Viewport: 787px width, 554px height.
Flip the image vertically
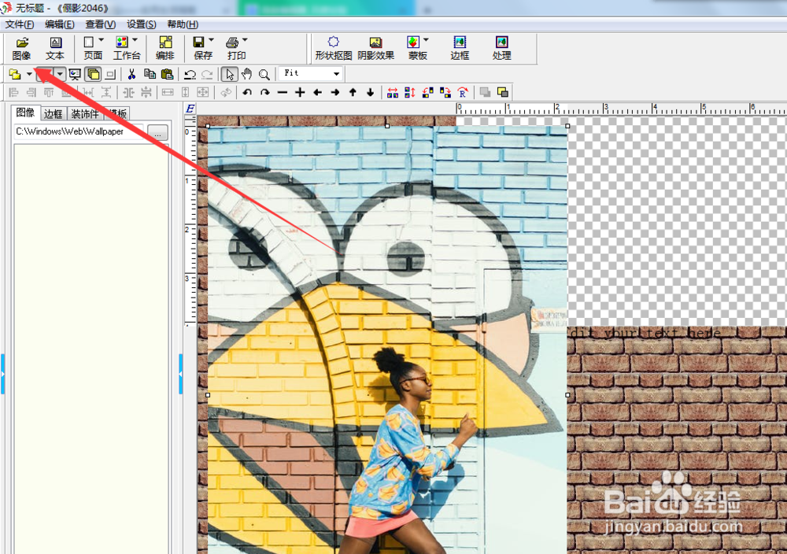[410, 92]
